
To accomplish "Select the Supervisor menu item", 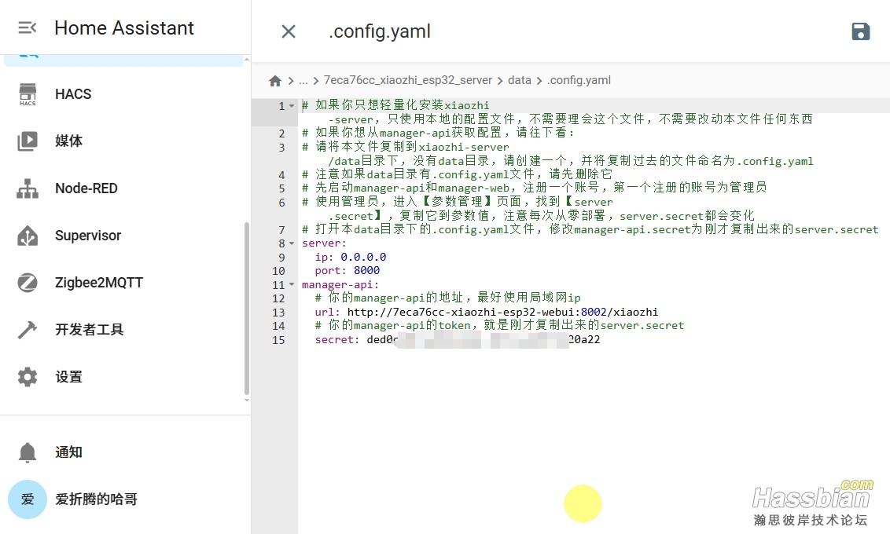I will point(125,236).
